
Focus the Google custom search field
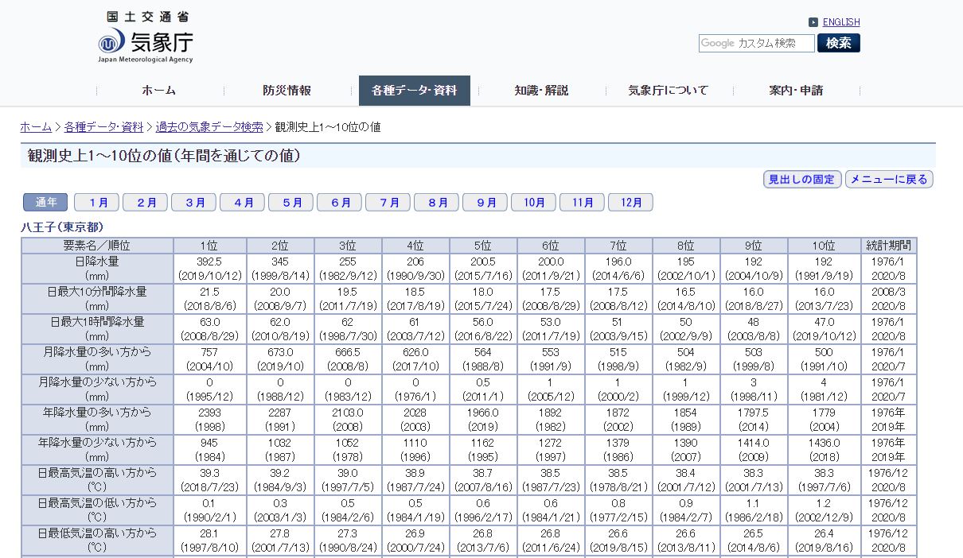tap(757, 43)
